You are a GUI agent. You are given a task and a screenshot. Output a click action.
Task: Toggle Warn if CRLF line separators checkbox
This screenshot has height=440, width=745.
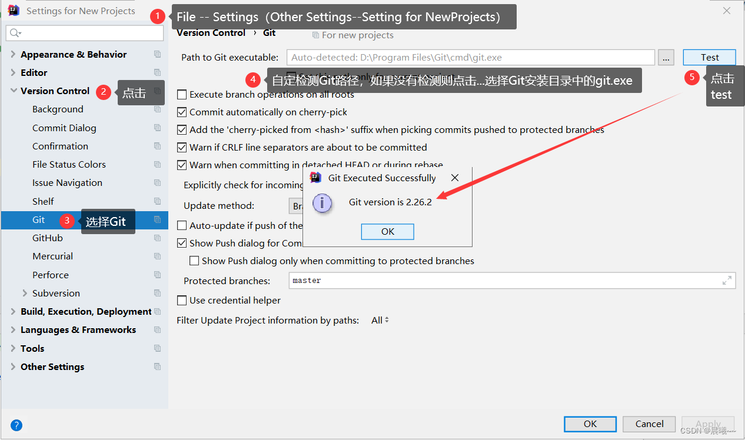[x=182, y=147]
